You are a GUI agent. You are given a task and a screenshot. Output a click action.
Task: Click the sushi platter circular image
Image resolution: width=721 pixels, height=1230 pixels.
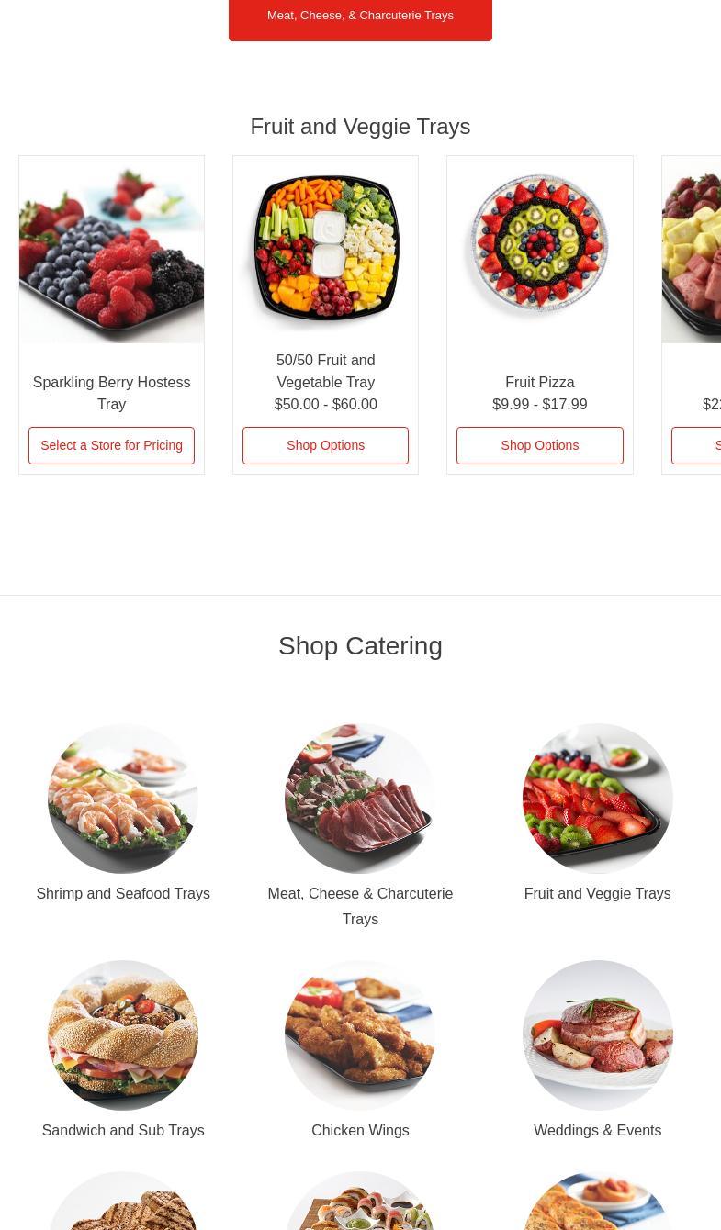point(360,1201)
